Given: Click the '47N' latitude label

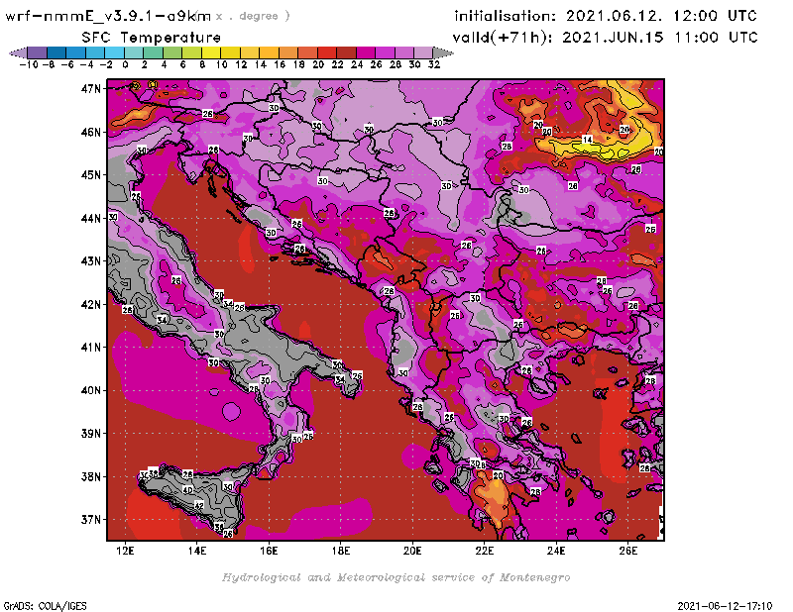Looking at the screenshot, I should pyautogui.click(x=91, y=89).
